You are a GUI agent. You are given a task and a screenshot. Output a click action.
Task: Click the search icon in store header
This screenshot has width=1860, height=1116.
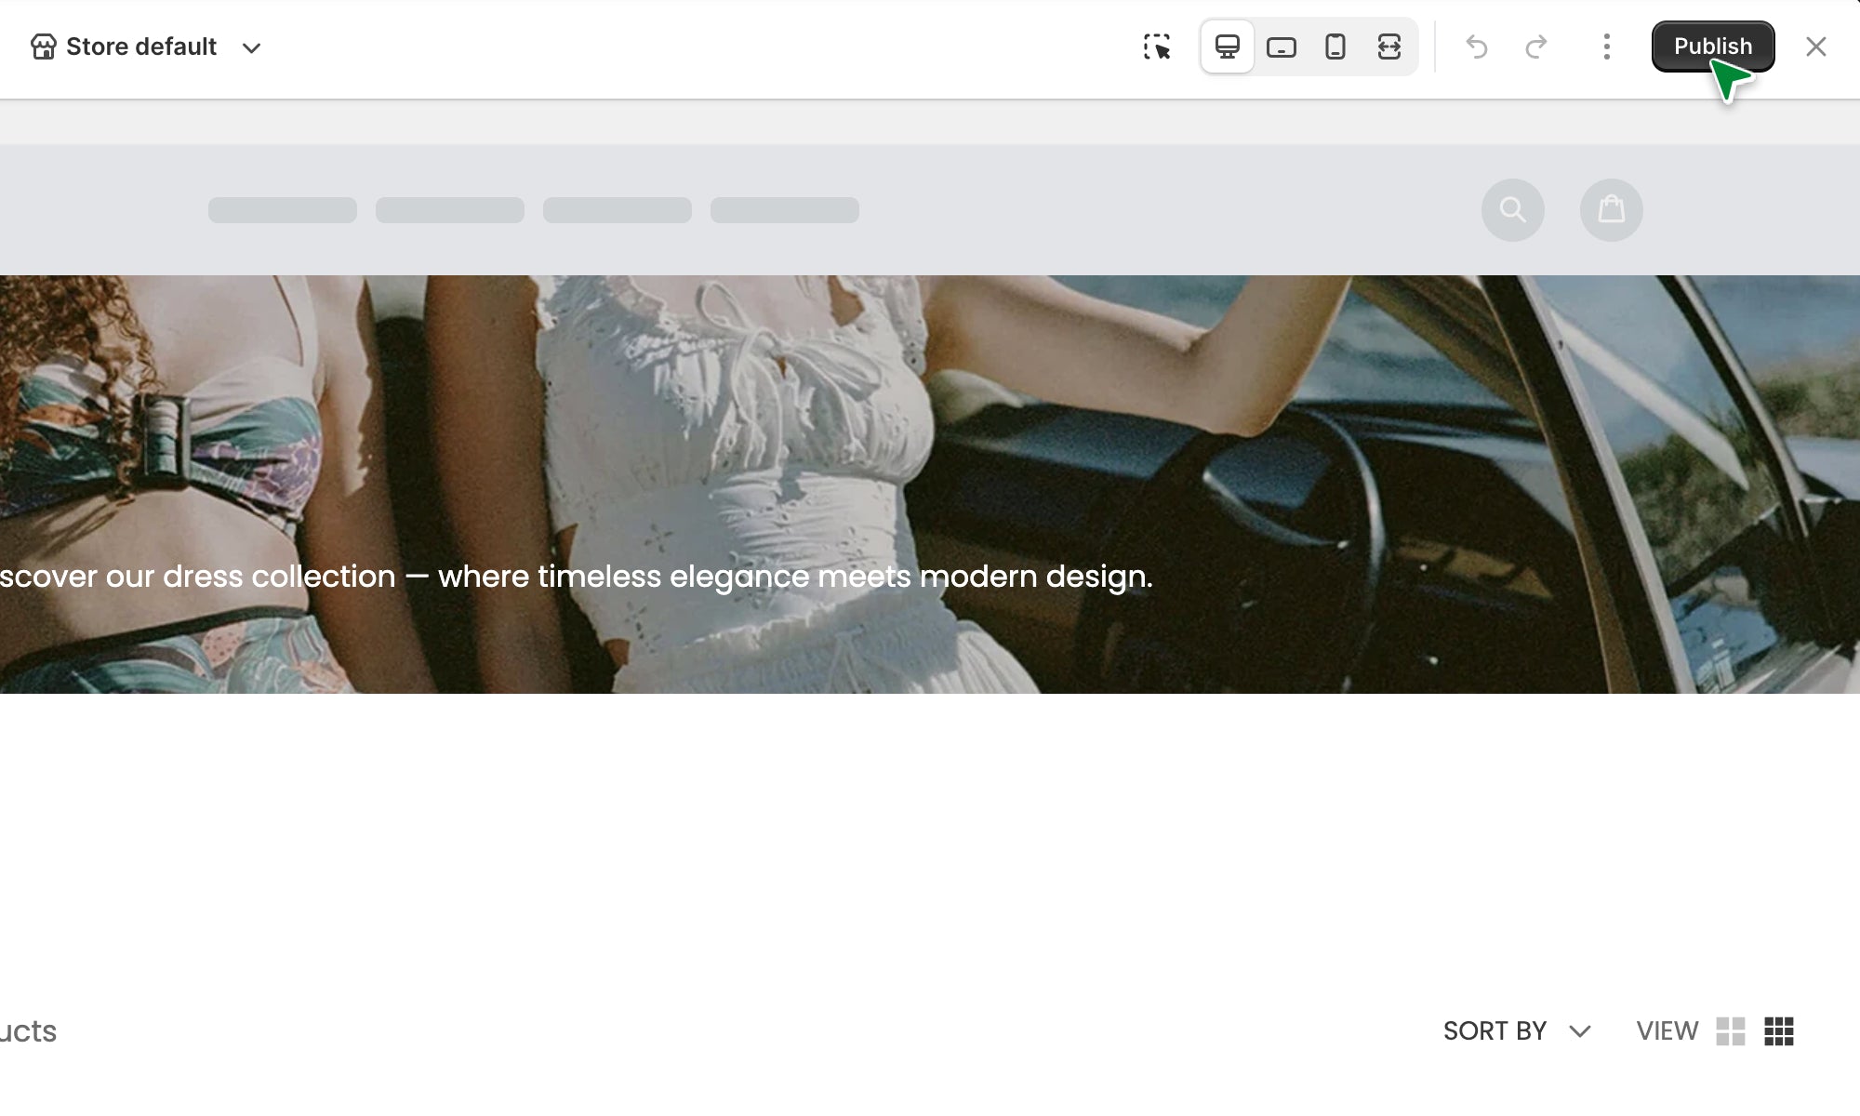(x=1513, y=210)
